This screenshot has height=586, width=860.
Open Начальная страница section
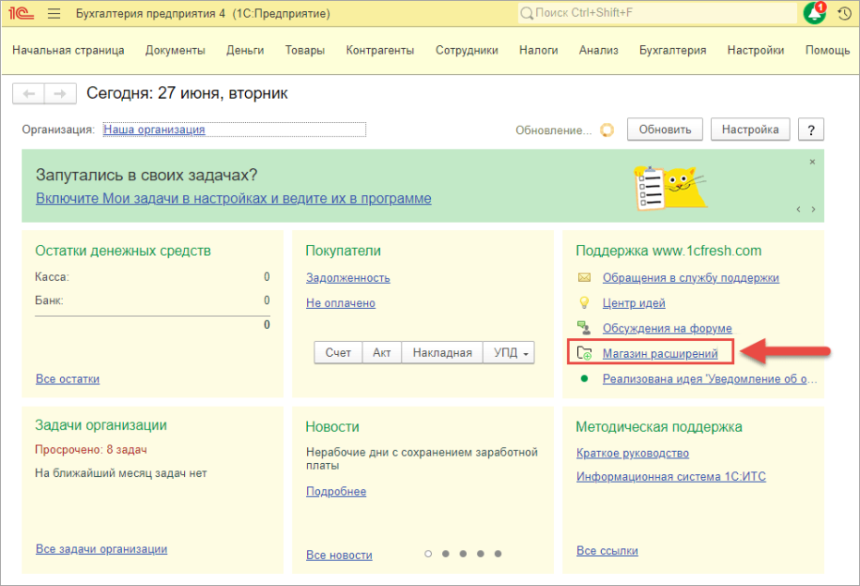point(68,51)
